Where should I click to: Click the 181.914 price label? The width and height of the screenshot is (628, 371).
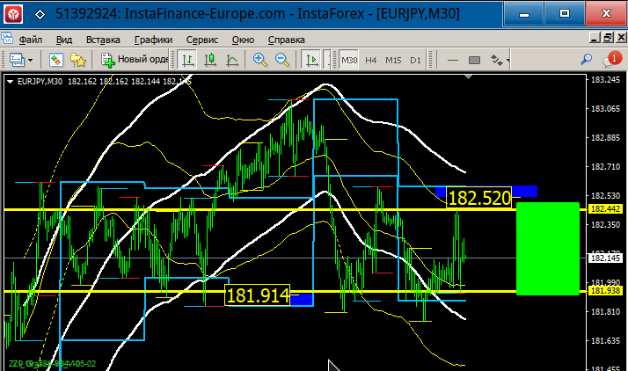(257, 295)
